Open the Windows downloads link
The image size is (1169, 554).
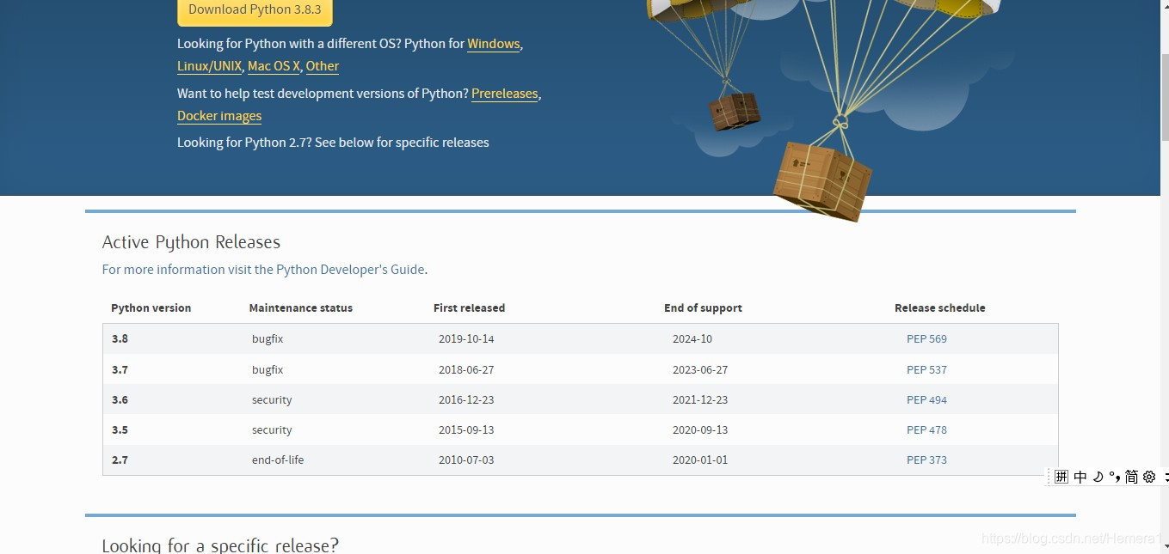[494, 44]
